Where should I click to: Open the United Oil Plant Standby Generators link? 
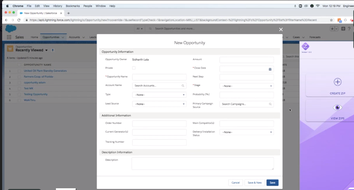tap(45, 71)
